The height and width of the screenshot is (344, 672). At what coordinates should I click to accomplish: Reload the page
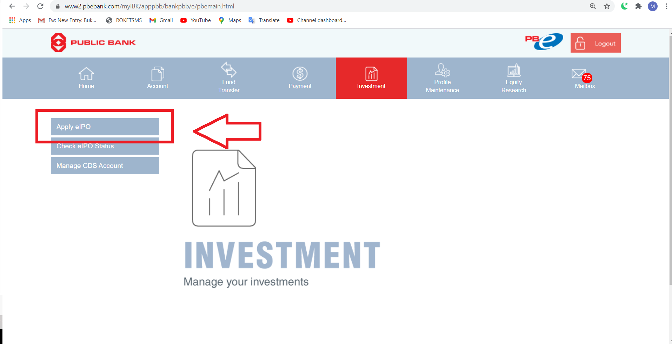click(x=40, y=6)
